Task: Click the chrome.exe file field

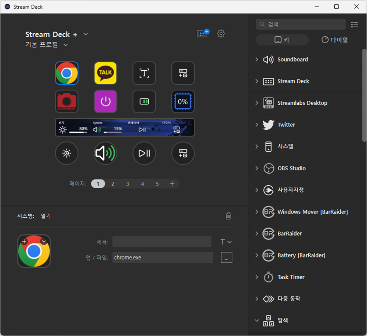Action: pyautogui.click(x=163, y=258)
